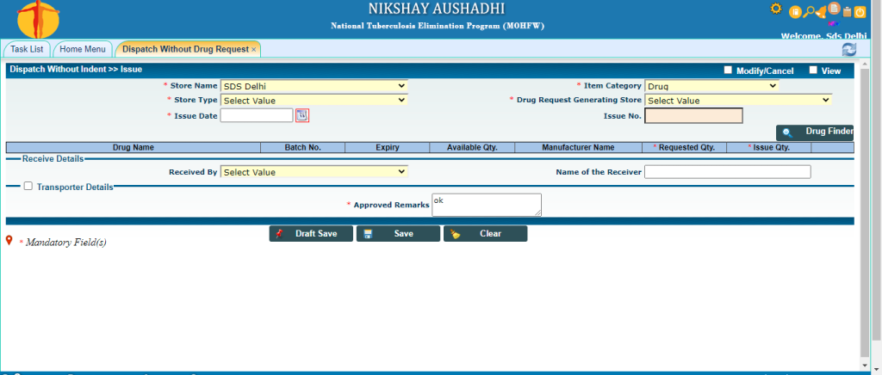Log out using the power icon
The width and height of the screenshot is (882, 375).
[860, 12]
